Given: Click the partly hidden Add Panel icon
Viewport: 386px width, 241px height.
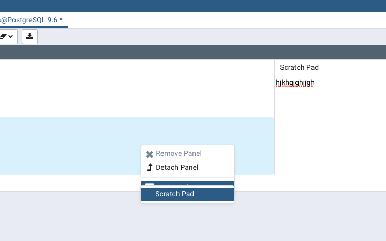Looking at the screenshot, I should (x=150, y=185).
